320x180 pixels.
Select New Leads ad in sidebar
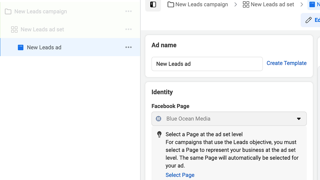(x=44, y=47)
